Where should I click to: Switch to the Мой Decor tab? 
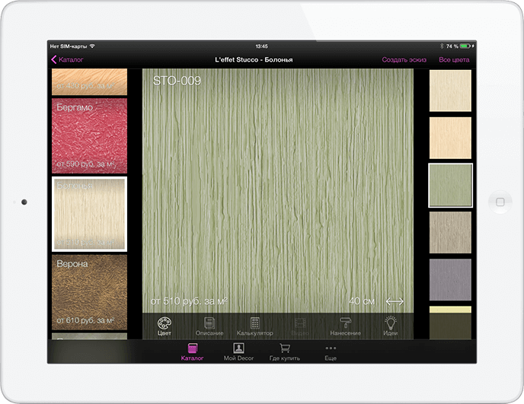tap(238, 352)
